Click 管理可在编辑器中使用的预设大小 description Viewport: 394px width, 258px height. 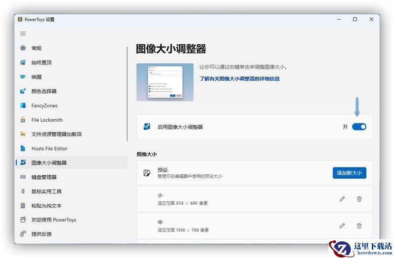tap(190, 176)
